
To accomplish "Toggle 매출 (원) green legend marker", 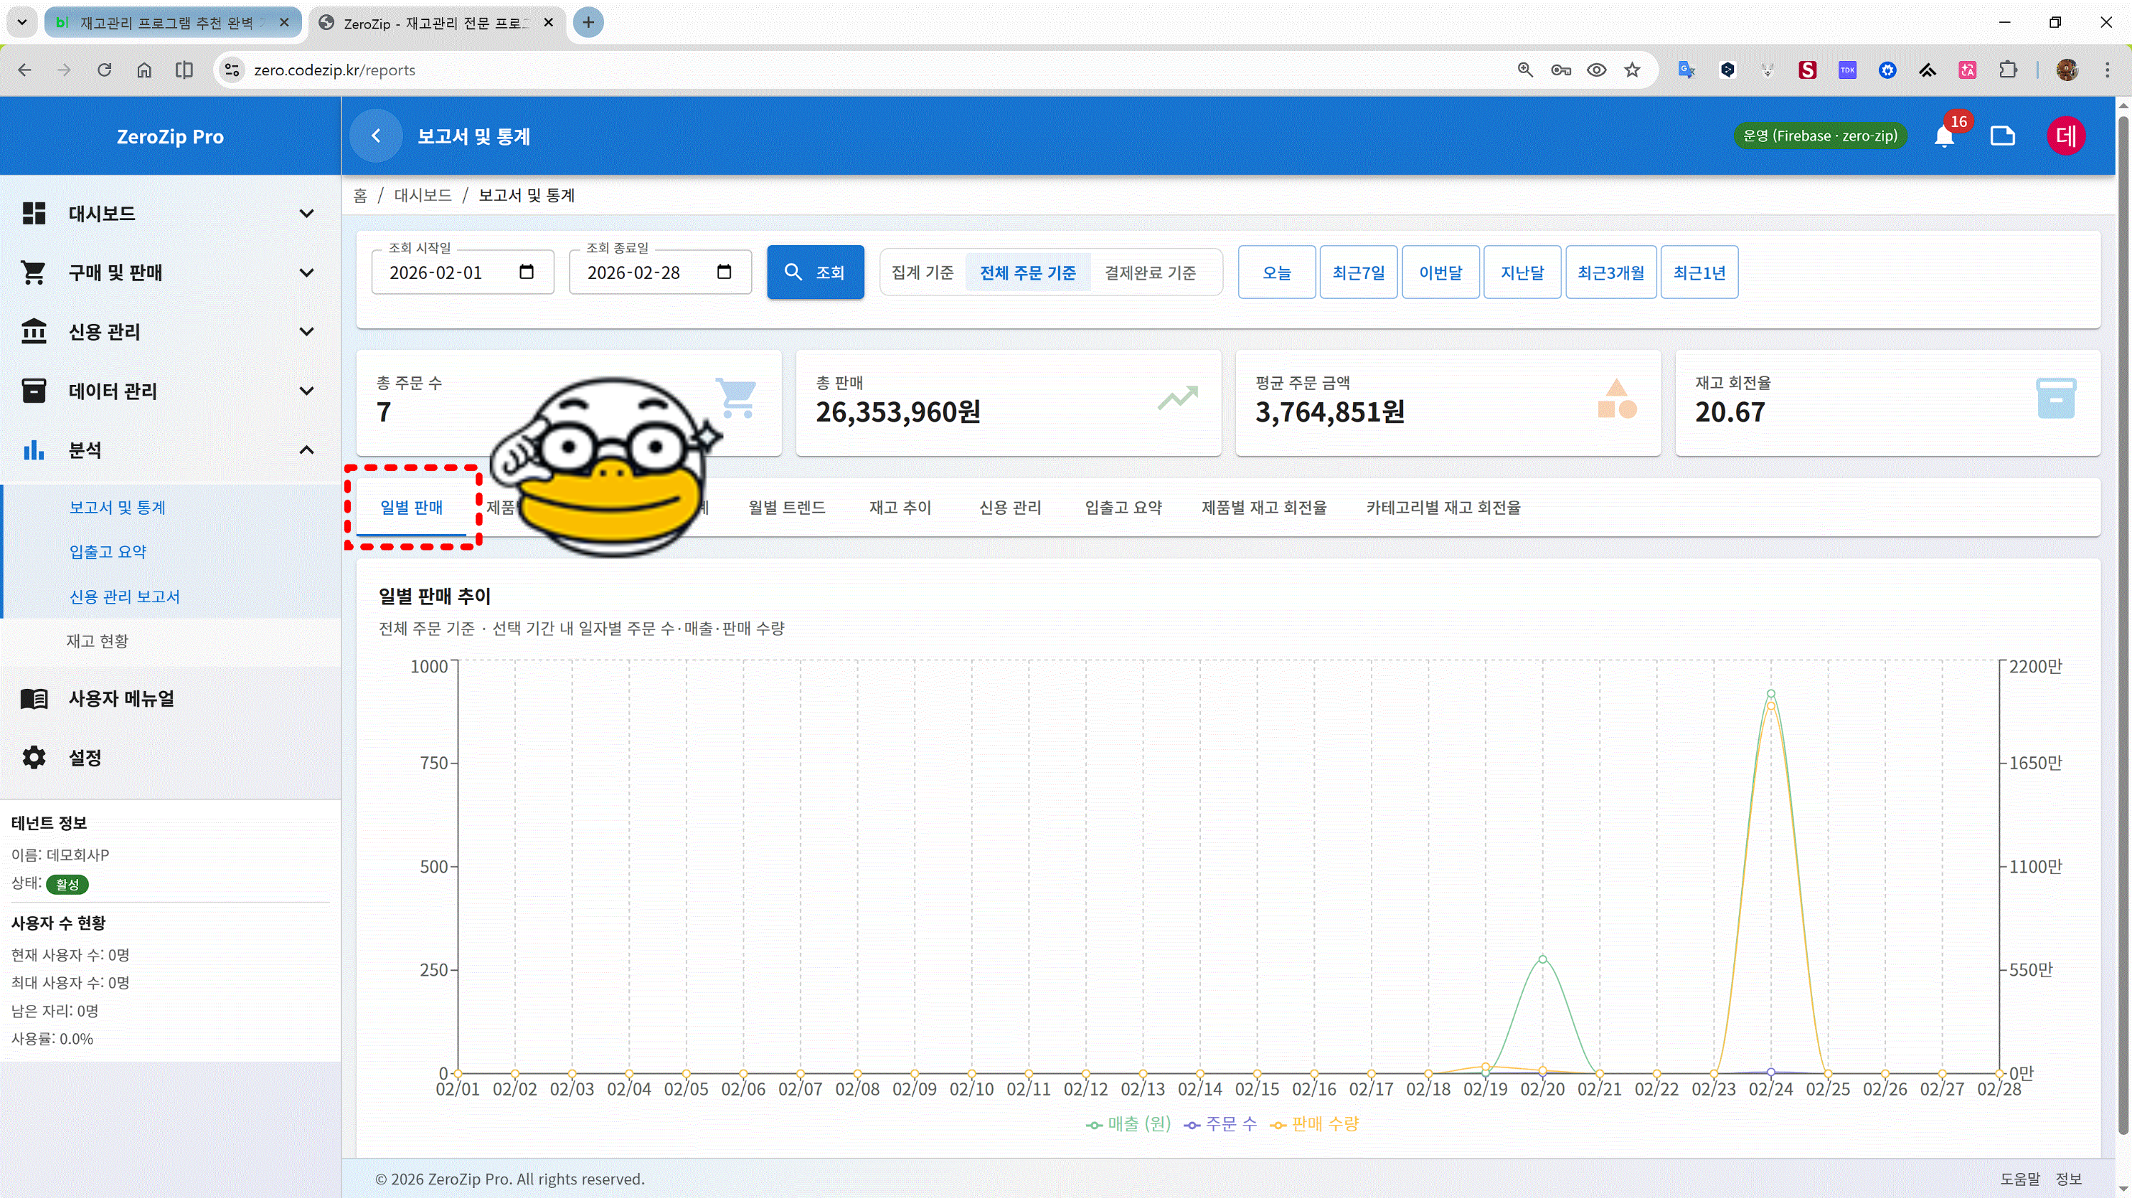I will (1095, 1124).
